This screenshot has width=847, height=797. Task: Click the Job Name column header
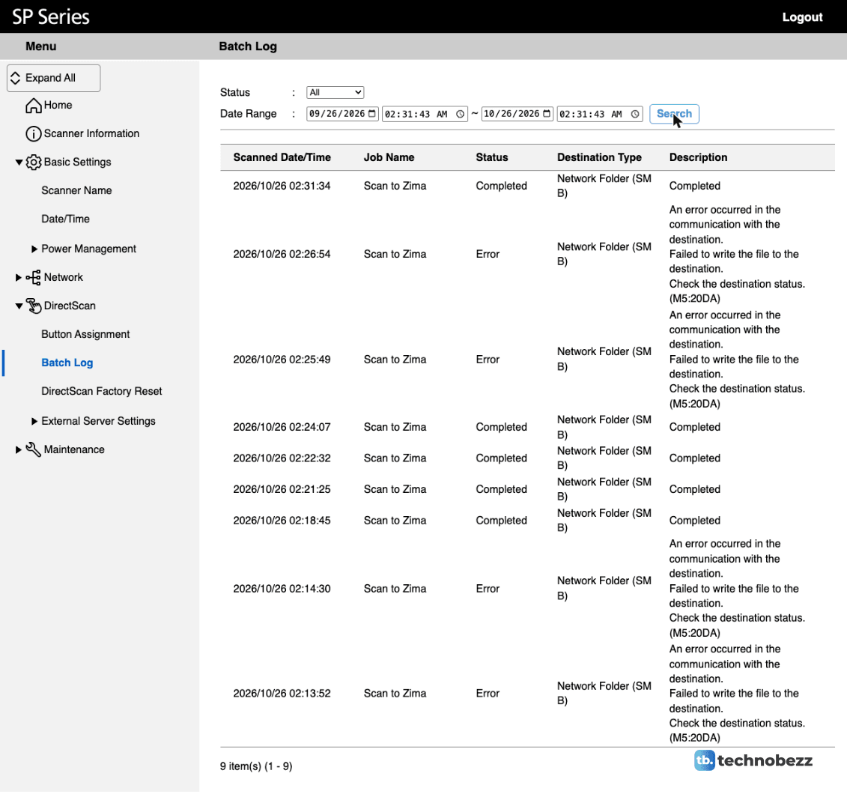pyautogui.click(x=389, y=157)
